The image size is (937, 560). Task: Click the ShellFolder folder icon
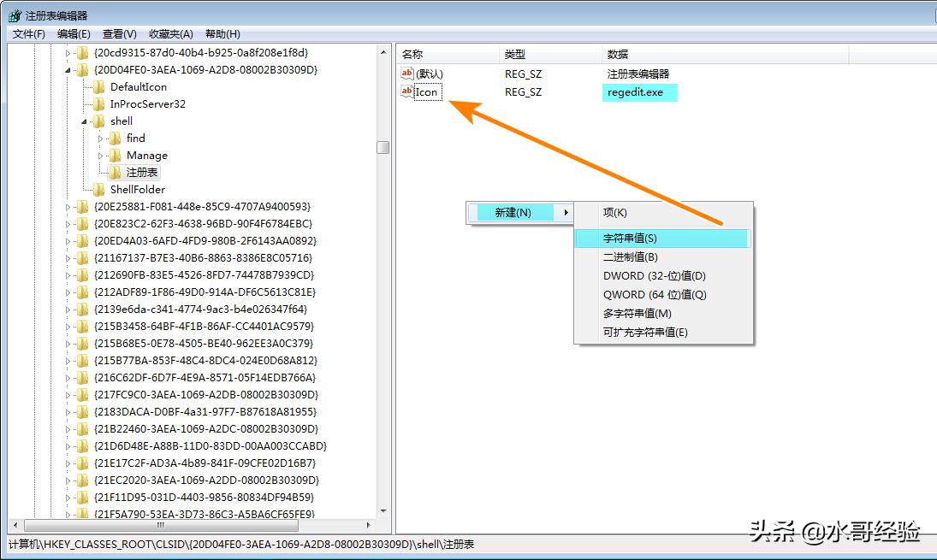pyautogui.click(x=100, y=189)
